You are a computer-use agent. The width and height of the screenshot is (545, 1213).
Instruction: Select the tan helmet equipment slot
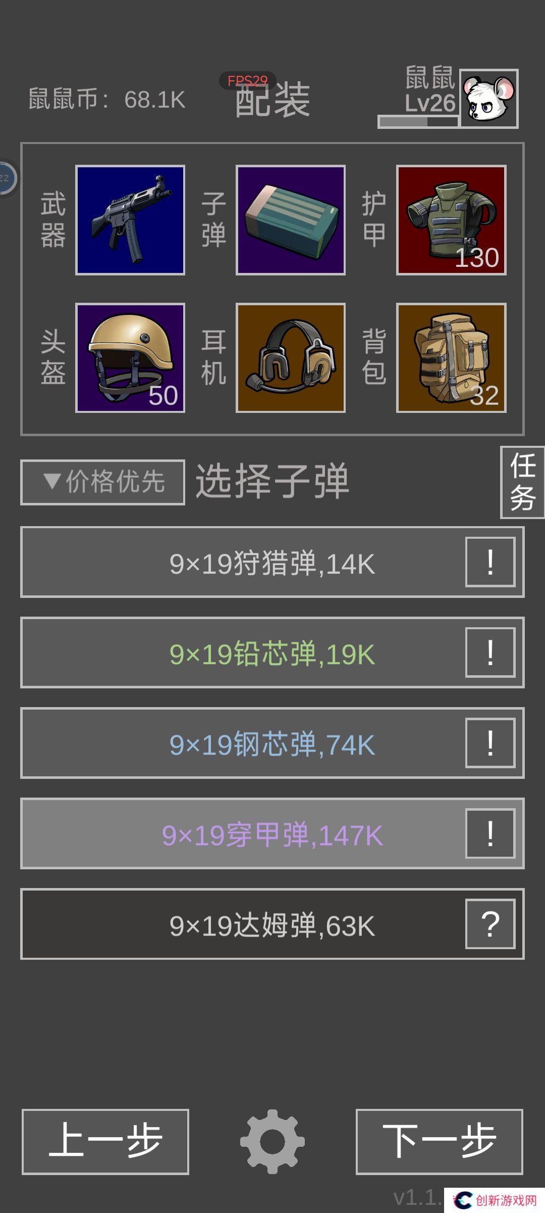coord(130,358)
